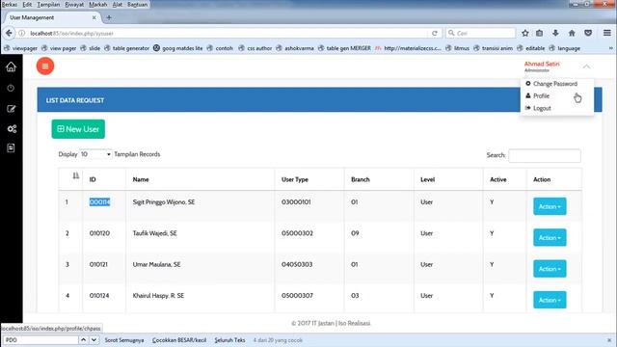Reload the page with refresh icon
This screenshot has width=617, height=347.
(435, 33)
